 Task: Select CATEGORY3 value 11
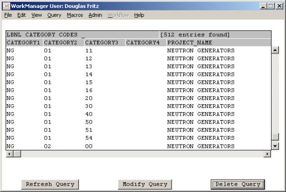89,51
